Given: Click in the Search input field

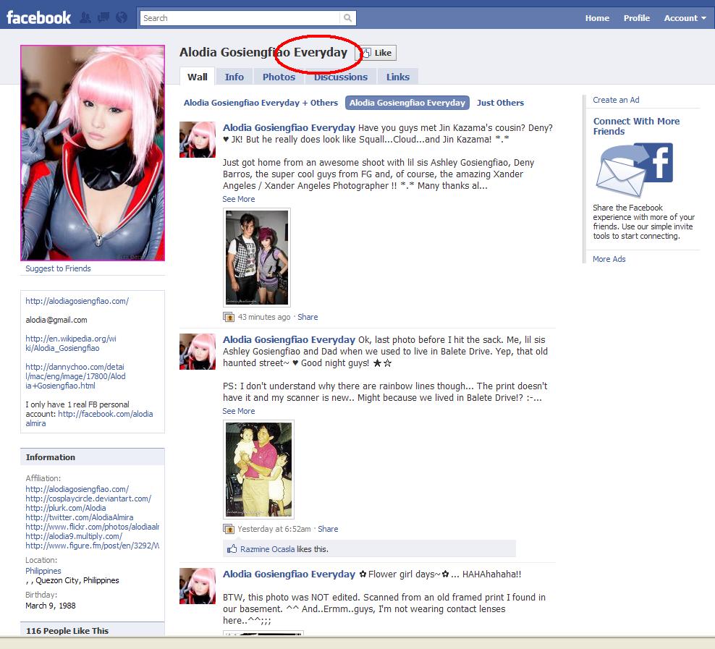Looking at the screenshot, I should point(240,18).
